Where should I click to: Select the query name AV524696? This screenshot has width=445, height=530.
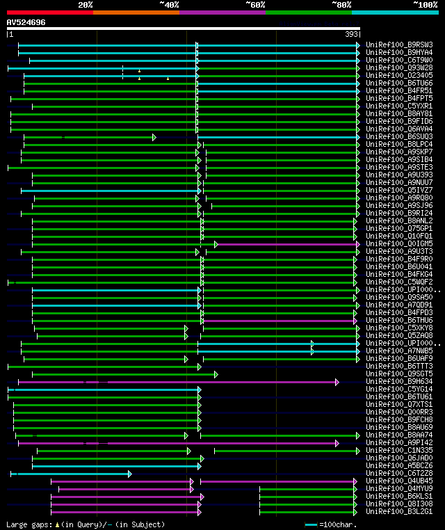[26, 22]
